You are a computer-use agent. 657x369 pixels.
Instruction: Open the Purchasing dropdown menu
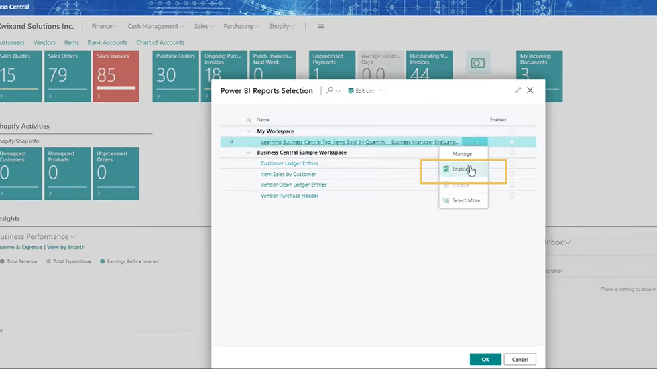(241, 26)
